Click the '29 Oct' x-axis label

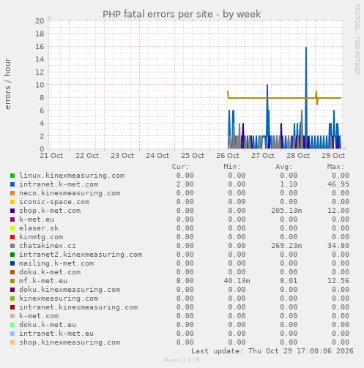[333, 156]
